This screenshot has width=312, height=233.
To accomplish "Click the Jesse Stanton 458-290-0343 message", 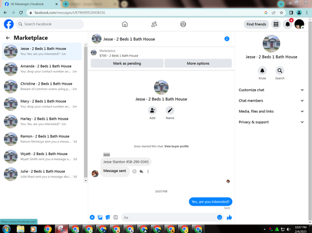I will coord(126,162).
